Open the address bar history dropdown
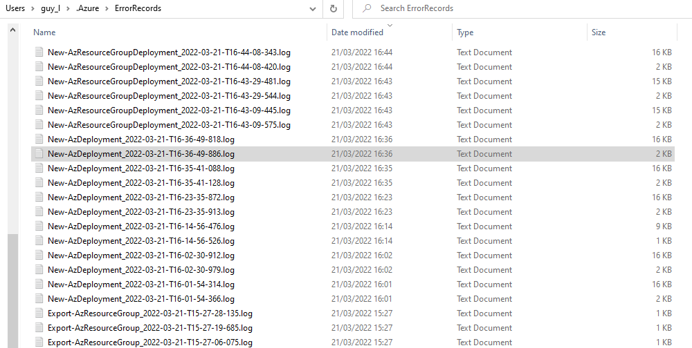The width and height of the screenshot is (692, 348). point(313,8)
